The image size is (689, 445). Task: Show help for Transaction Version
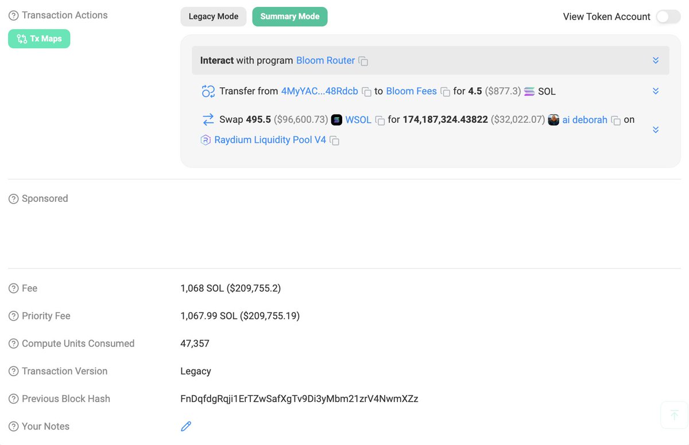tap(13, 371)
